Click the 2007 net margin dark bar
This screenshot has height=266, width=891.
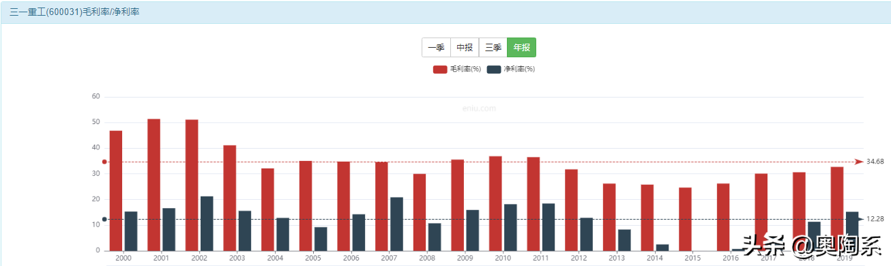click(396, 224)
